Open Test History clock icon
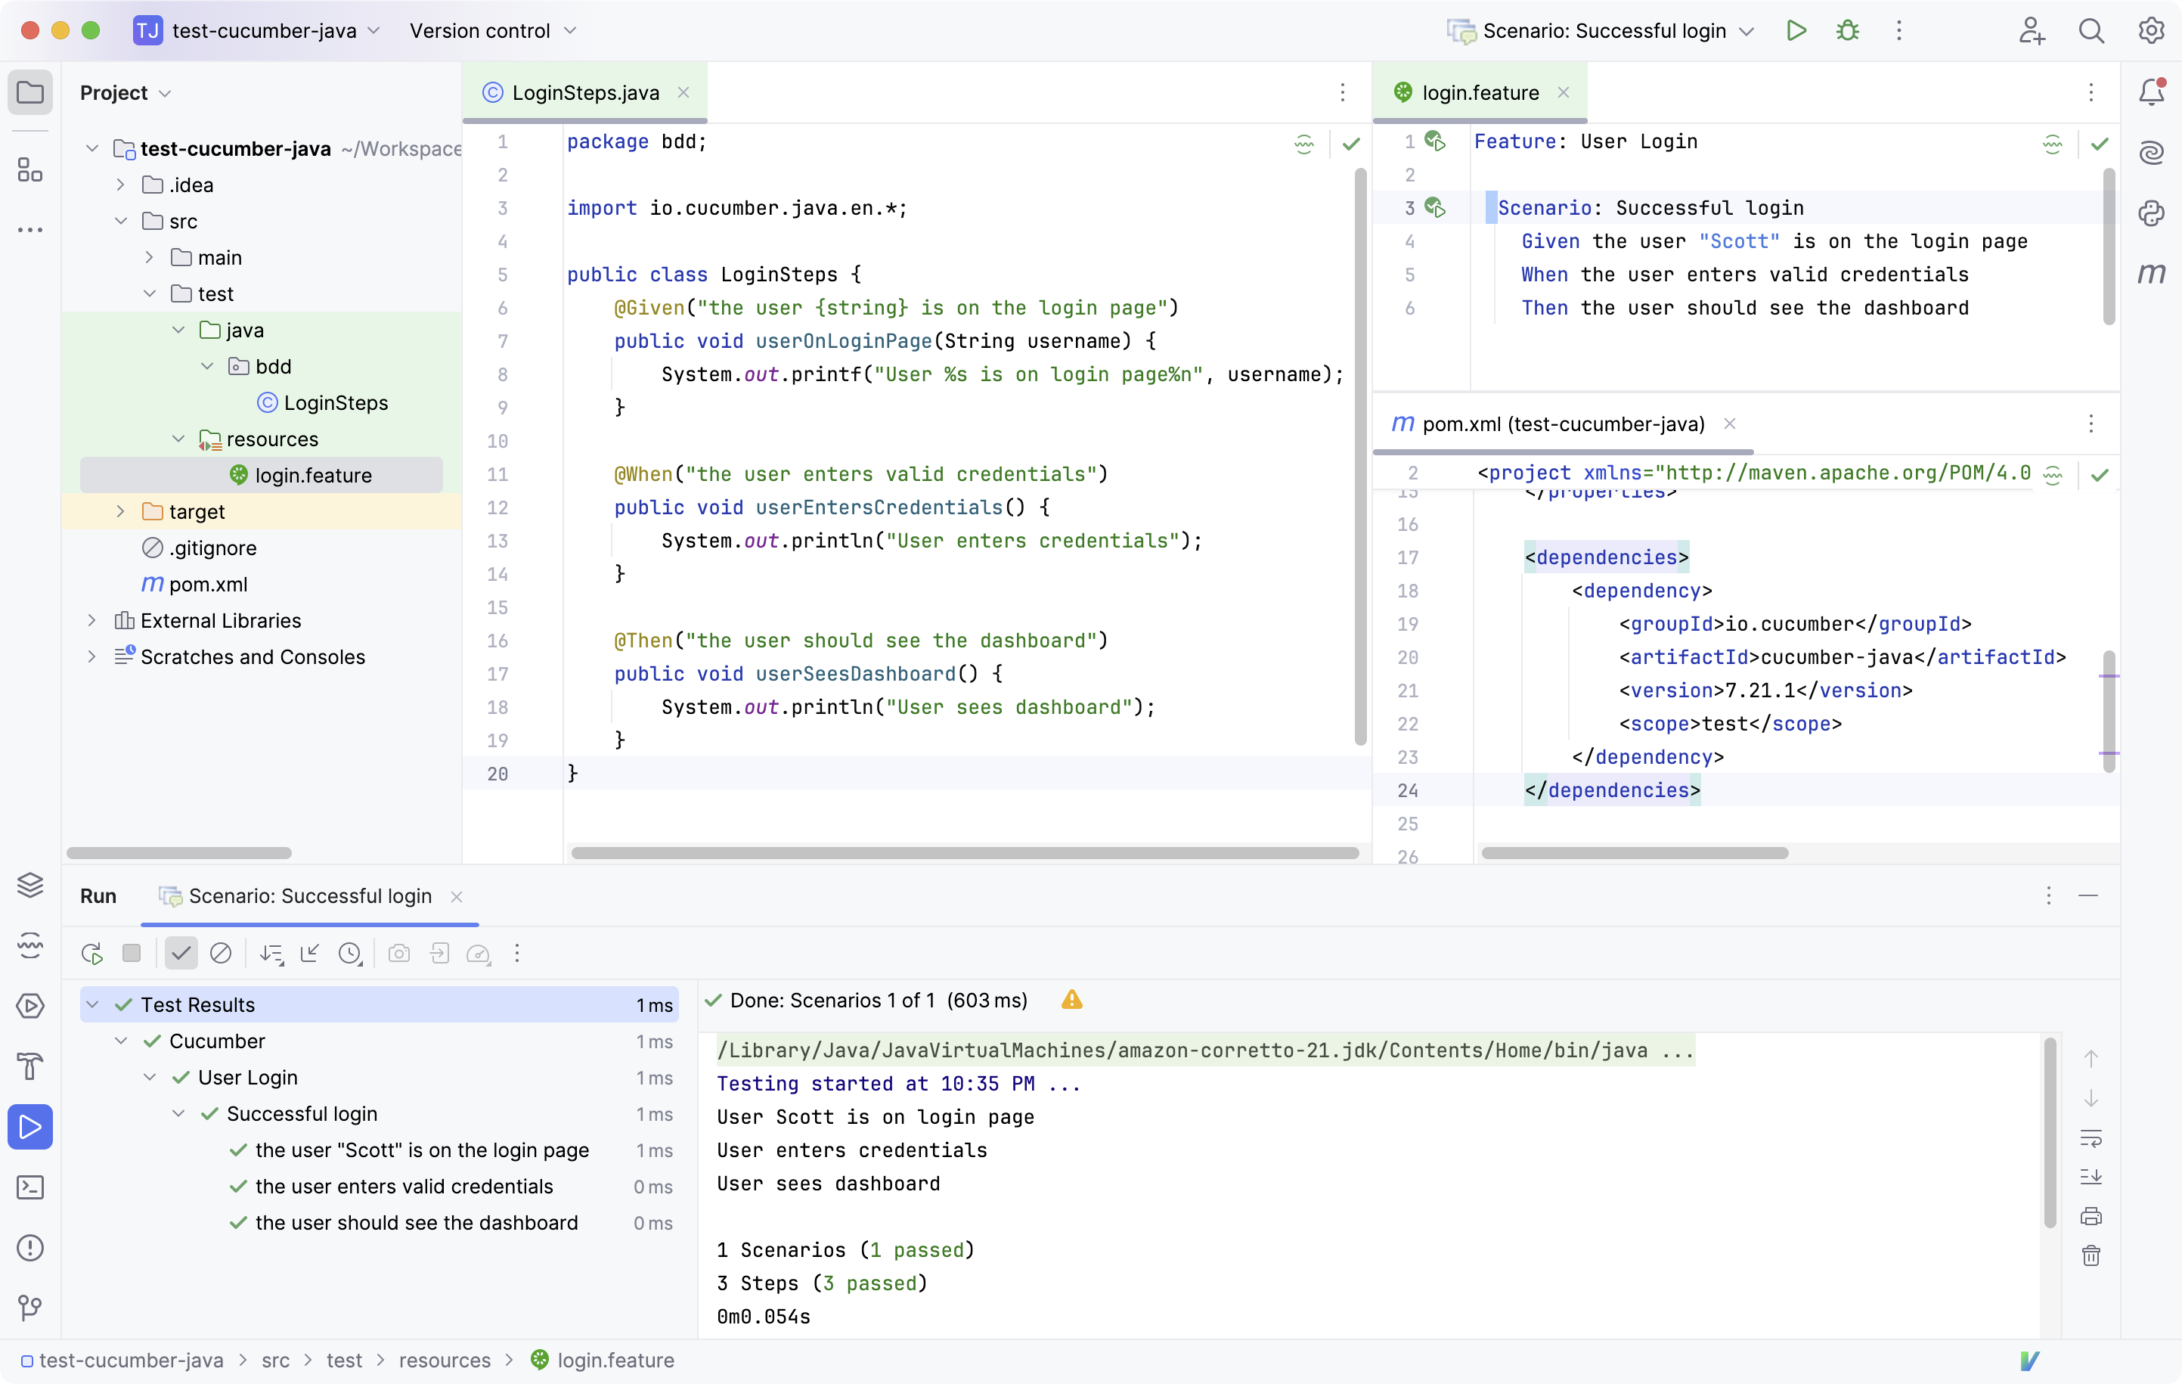 tap(350, 954)
